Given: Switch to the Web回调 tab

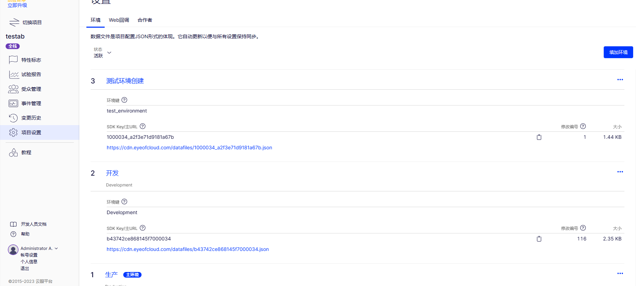Looking at the screenshot, I should pos(119,20).
